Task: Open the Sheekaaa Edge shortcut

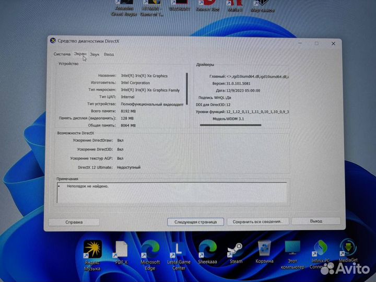Action: pos(207,248)
